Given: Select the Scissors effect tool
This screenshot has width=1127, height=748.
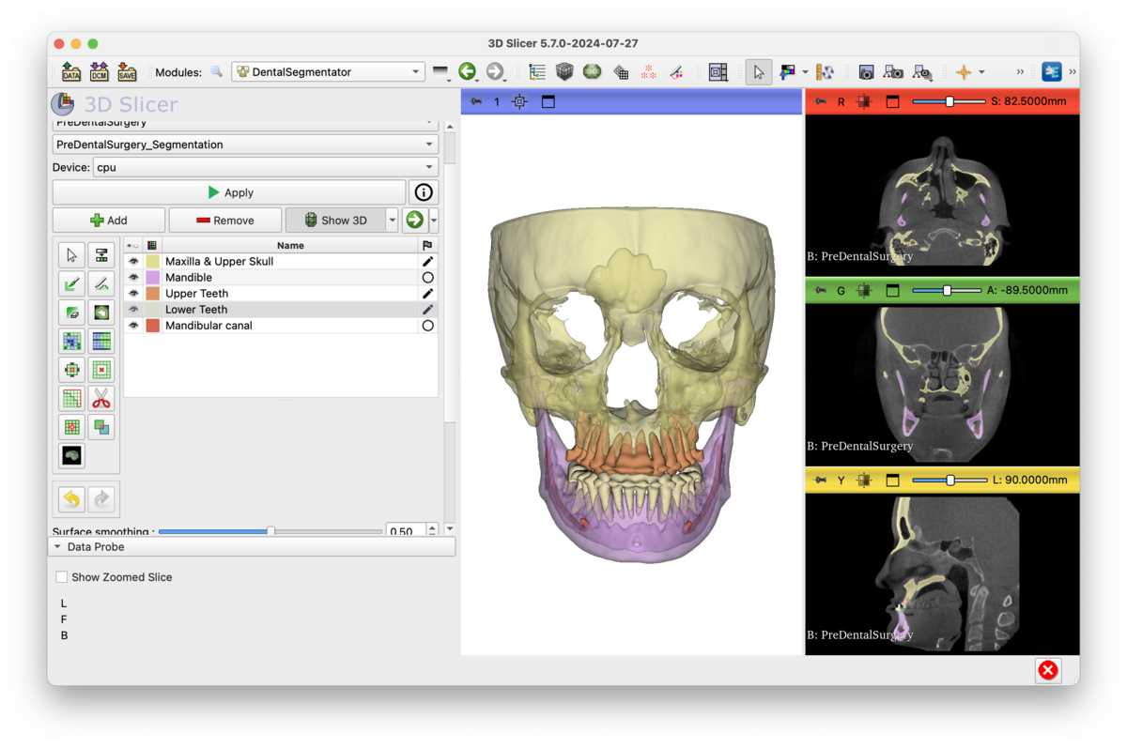Looking at the screenshot, I should [x=101, y=399].
